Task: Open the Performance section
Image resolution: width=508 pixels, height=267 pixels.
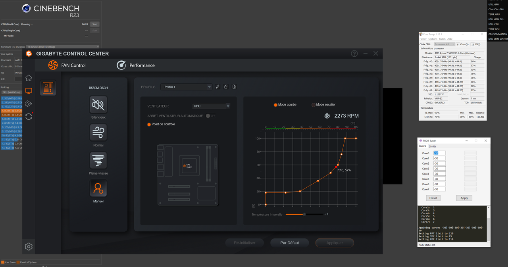Action: click(x=136, y=65)
